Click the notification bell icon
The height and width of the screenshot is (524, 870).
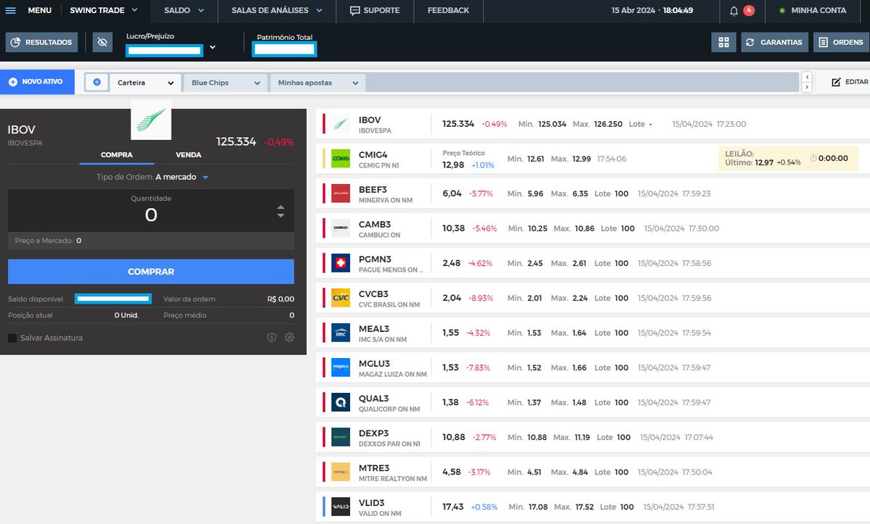tap(734, 11)
